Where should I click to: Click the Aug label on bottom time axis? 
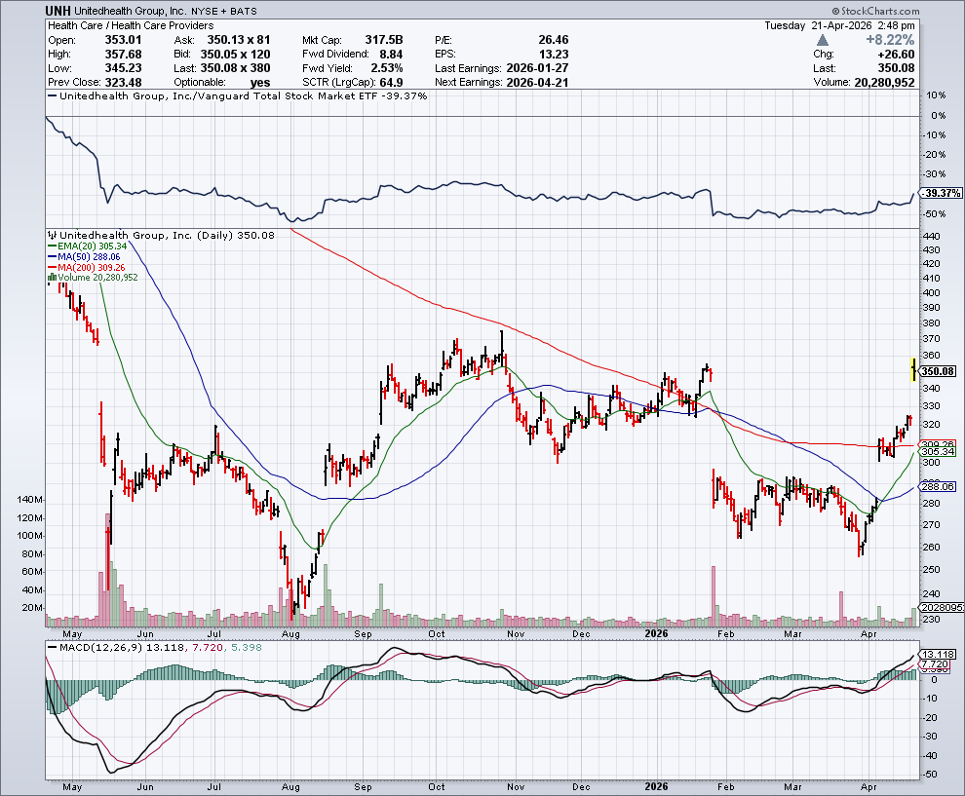click(289, 787)
